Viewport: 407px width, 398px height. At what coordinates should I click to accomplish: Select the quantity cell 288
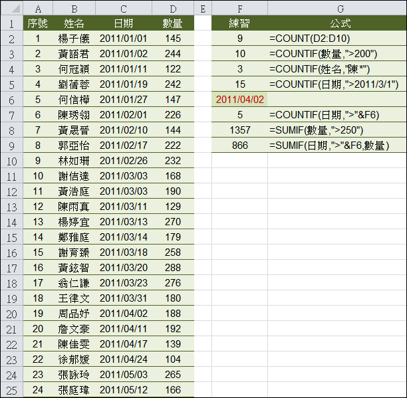(x=173, y=267)
